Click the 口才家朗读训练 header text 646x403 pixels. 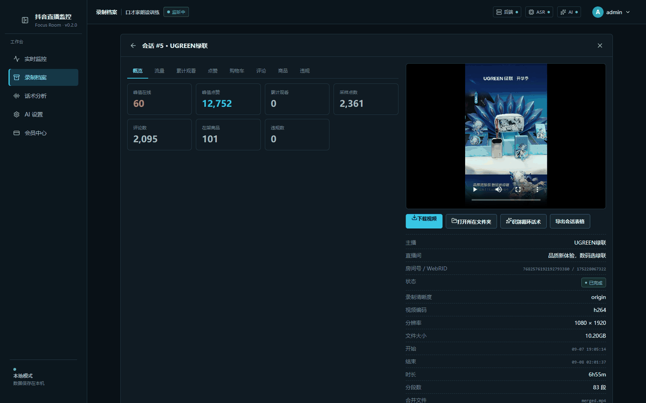coord(143,12)
